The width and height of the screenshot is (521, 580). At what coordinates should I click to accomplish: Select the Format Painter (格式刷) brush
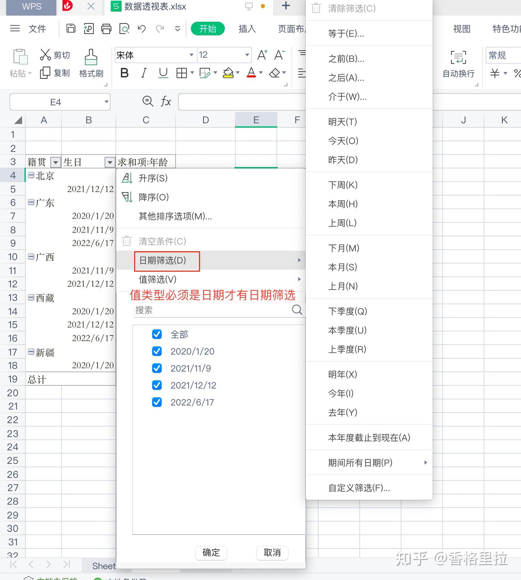pyautogui.click(x=91, y=57)
